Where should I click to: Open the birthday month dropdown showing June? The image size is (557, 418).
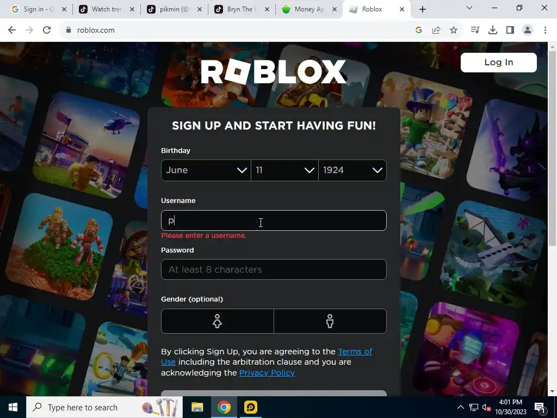point(206,170)
